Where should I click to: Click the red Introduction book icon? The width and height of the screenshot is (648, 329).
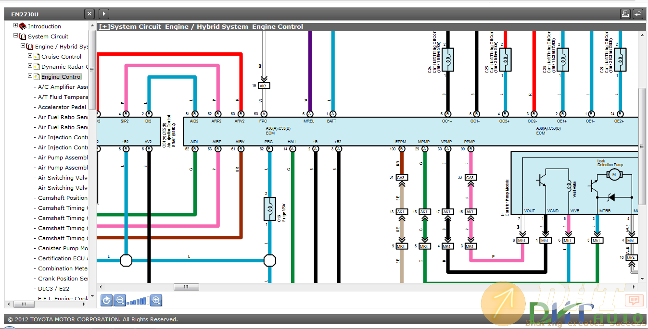23,26
